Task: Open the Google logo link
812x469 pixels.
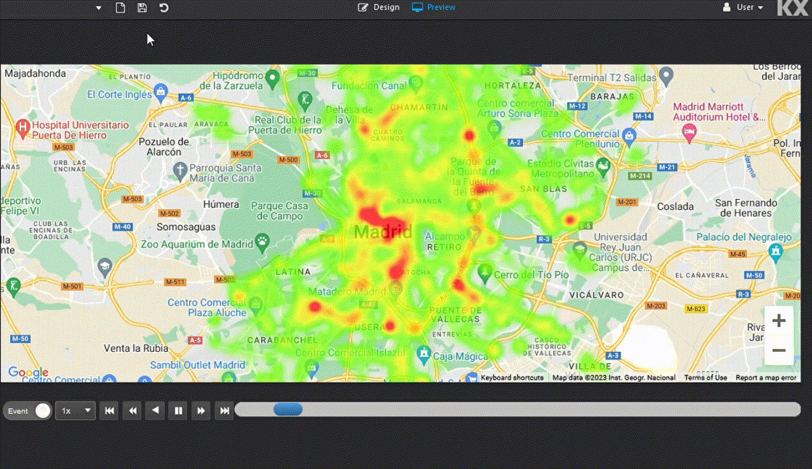Action: pos(28,373)
